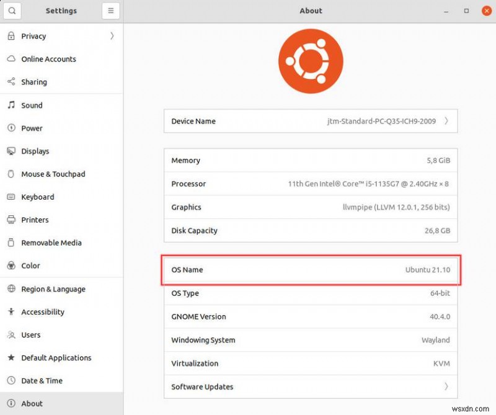The width and height of the screenshot is (496, 415).
Task: Click the Date & Time clock icon
Action: (11, 380)
